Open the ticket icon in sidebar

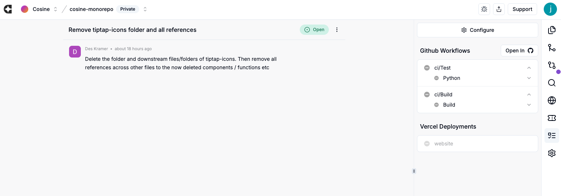551,118
